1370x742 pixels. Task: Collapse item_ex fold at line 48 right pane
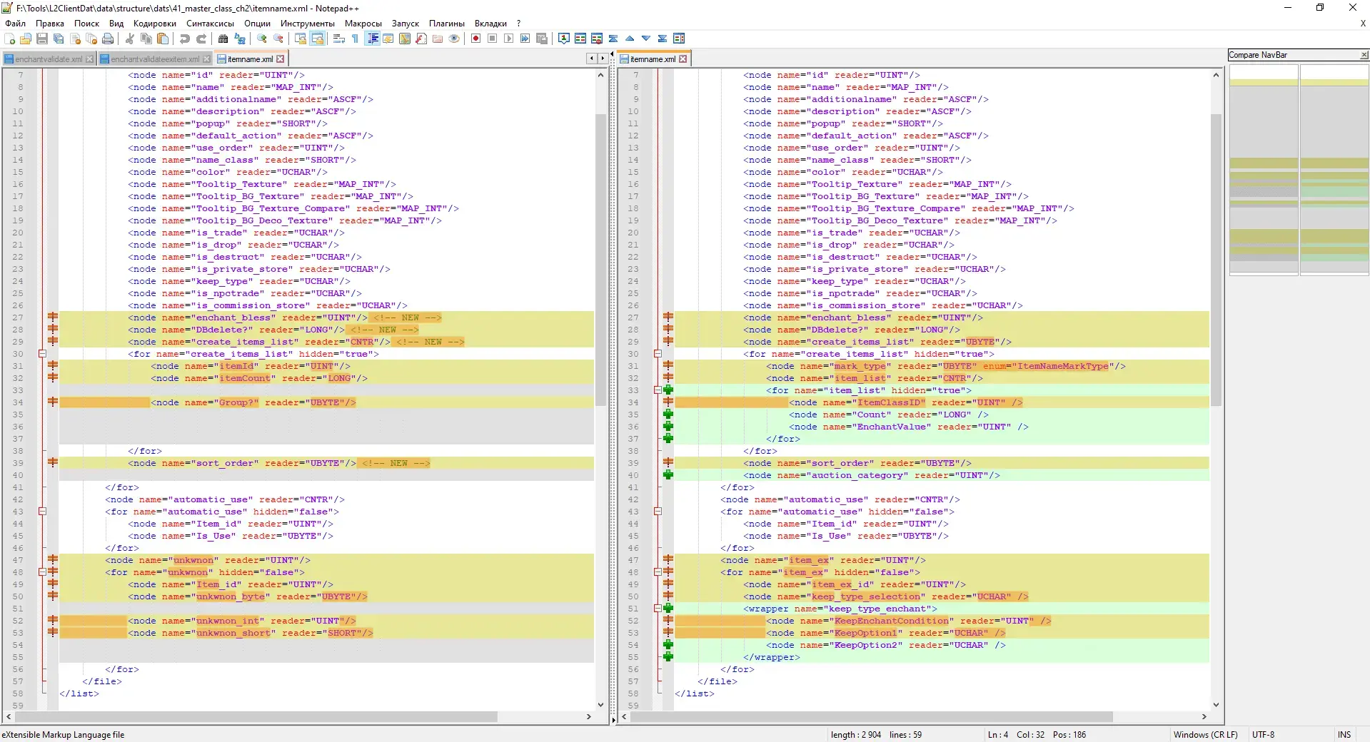(x=658, y=572)
